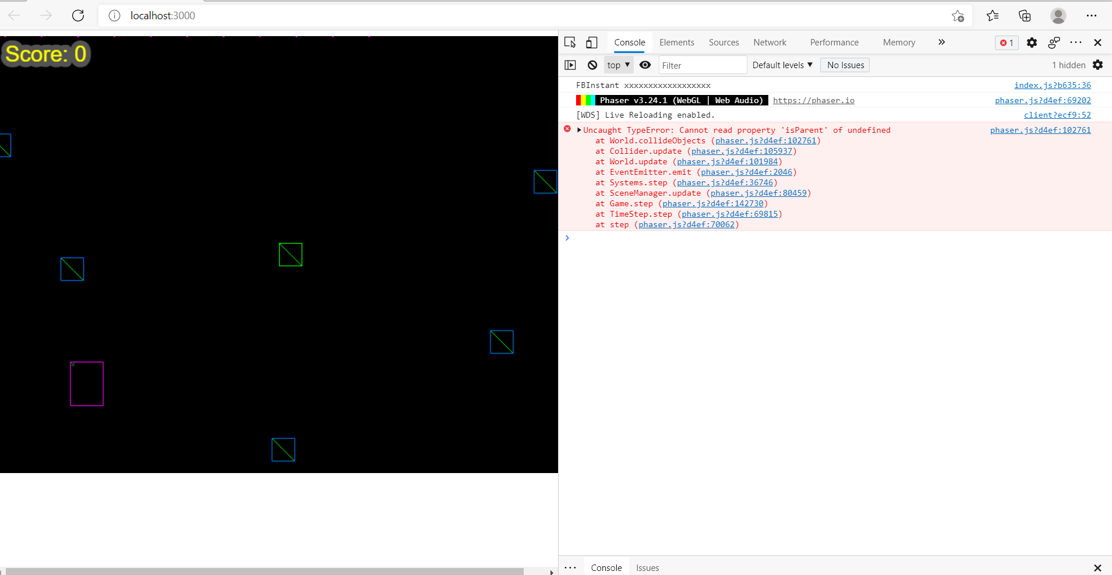
Task: Open the error count badge
Action: point(1007,43)
